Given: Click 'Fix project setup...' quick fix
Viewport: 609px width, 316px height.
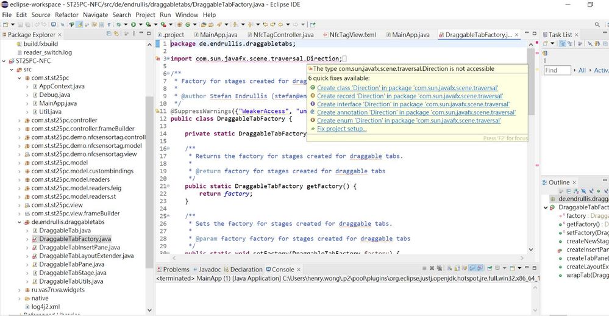Looking at the screenshot, I should click(x=341, y=129).
